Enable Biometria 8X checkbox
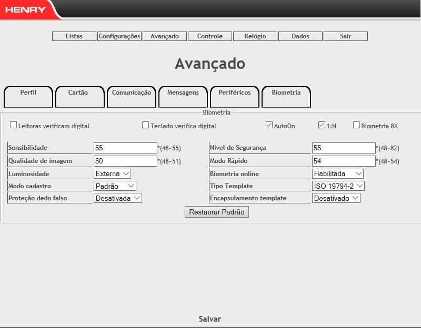Viewport: 421px width, 328px height. point(356,126)
